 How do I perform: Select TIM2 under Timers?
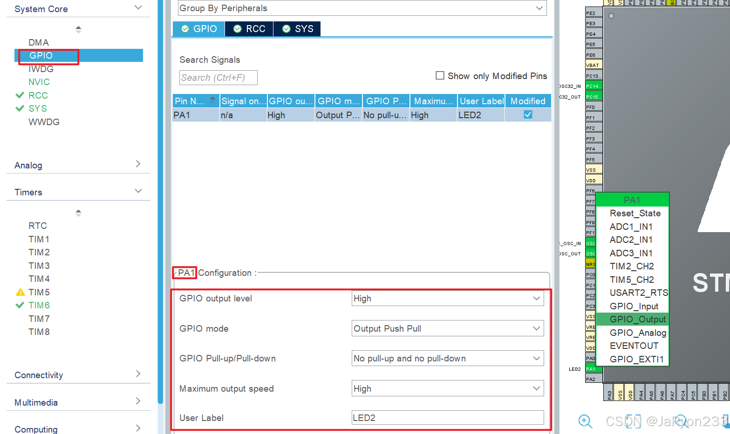[39, 252]
